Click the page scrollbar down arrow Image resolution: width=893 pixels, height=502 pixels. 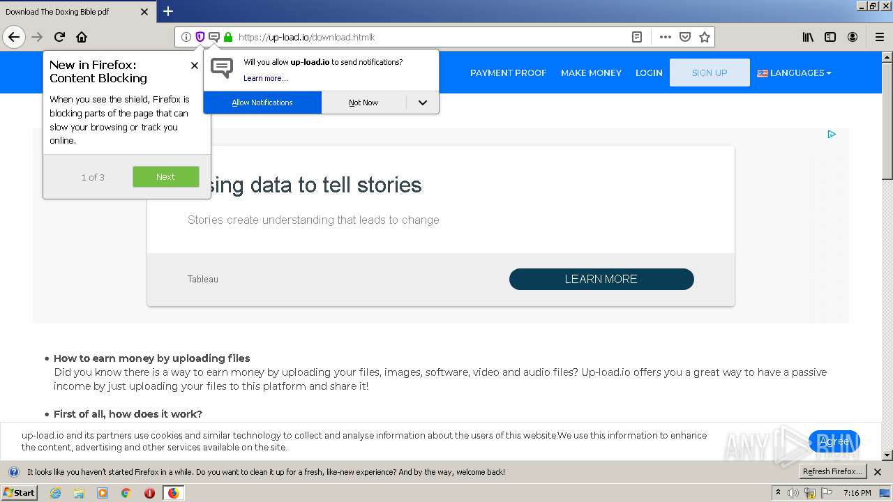pyautogui.click(x=887, y=455)
